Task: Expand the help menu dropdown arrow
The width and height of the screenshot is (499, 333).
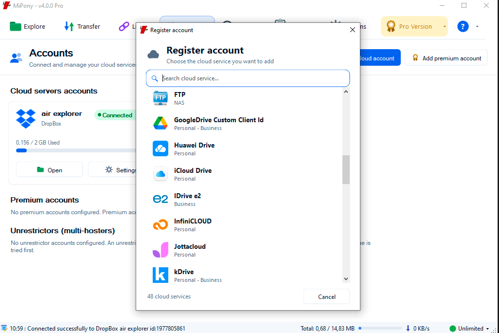Action: pyautogui.click(x=477, y=26)
